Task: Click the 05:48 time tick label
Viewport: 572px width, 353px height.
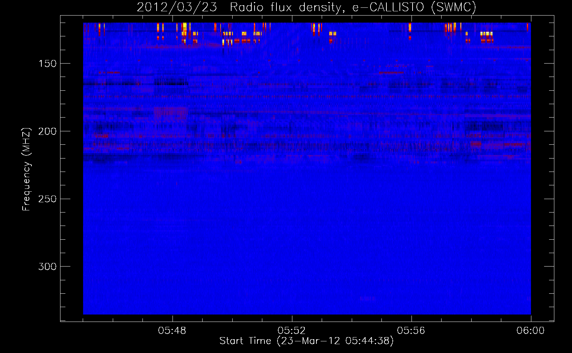Action: click(172, 331)
